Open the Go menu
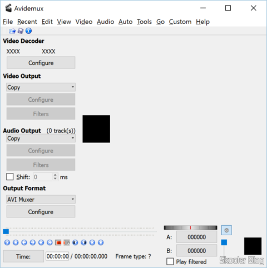This screenshot has height=268, width=267. tap(160, 22)
